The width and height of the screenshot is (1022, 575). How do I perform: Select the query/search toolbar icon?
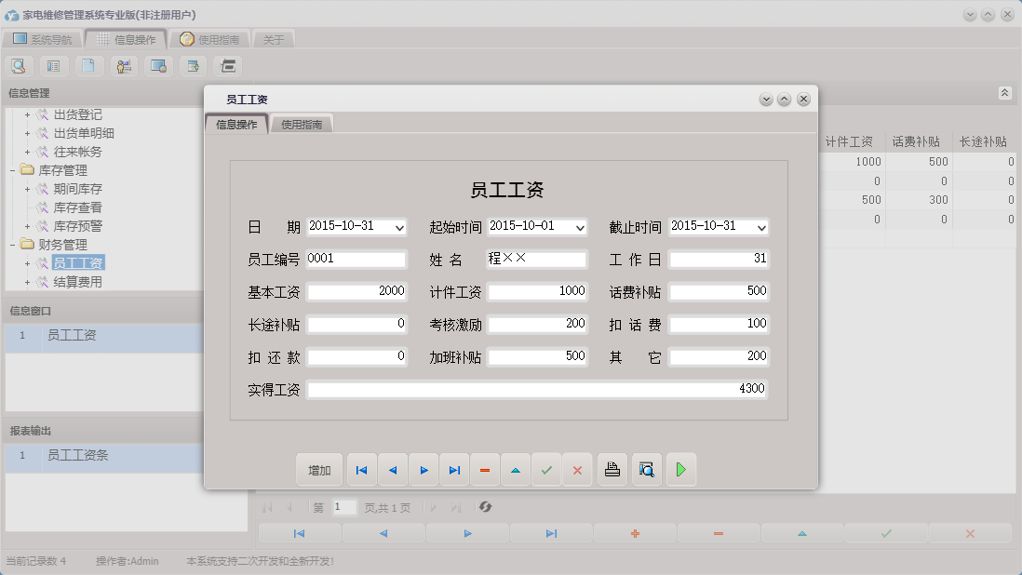pos(19,65)
